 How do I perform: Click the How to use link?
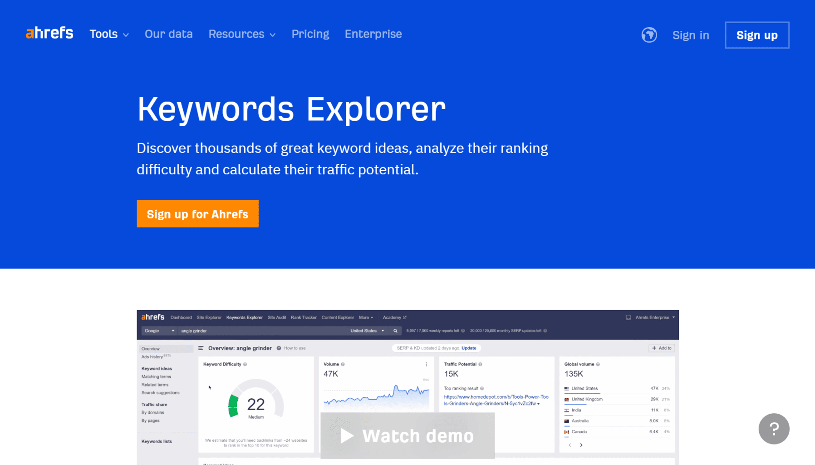click(295, 348)
